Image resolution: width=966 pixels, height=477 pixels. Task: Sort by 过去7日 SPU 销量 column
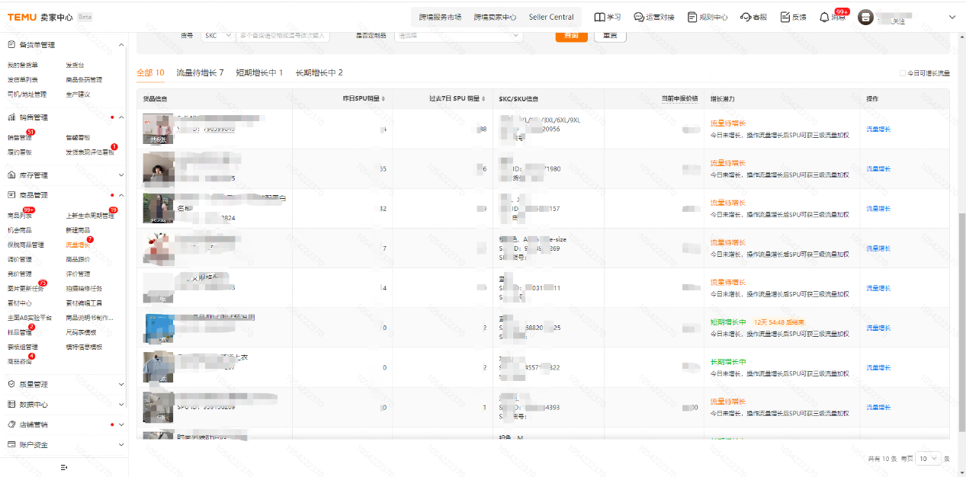pos(484,99)
